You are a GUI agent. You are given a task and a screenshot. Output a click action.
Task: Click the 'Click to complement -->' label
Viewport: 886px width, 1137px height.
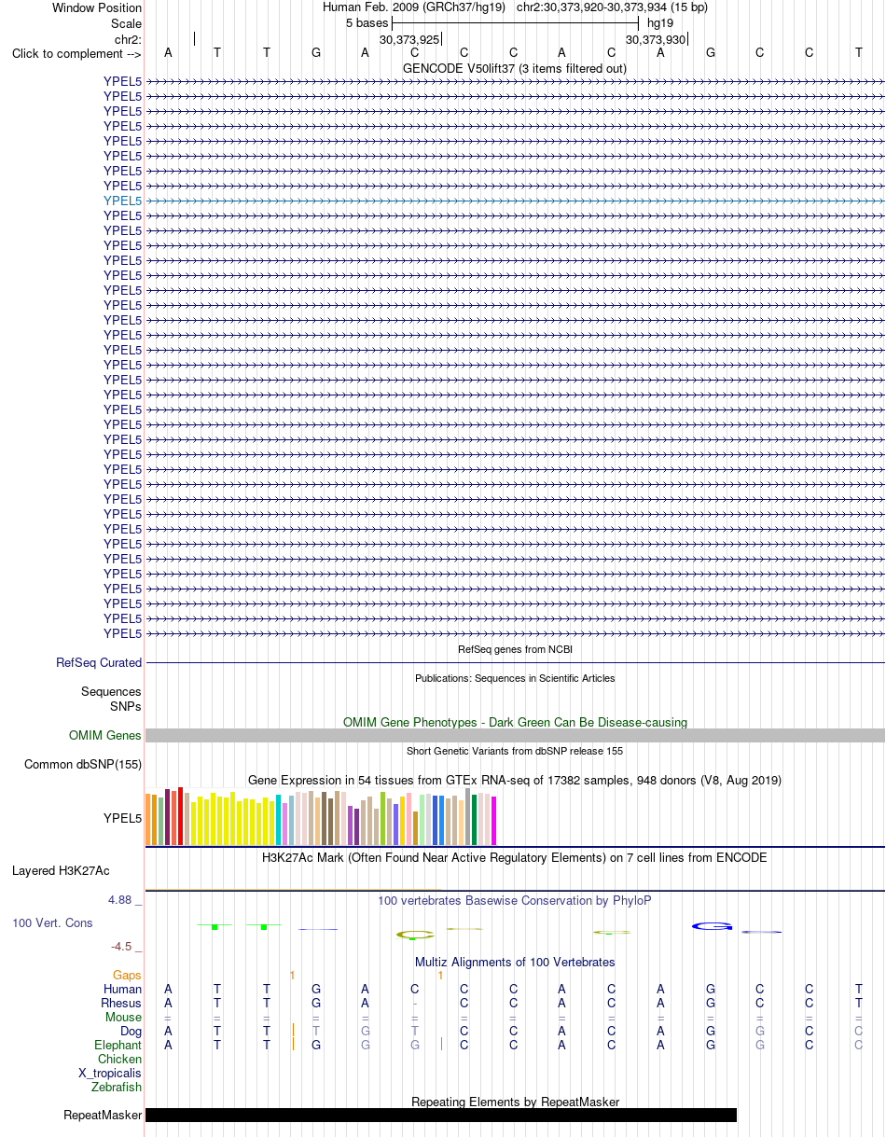point(76,53)
